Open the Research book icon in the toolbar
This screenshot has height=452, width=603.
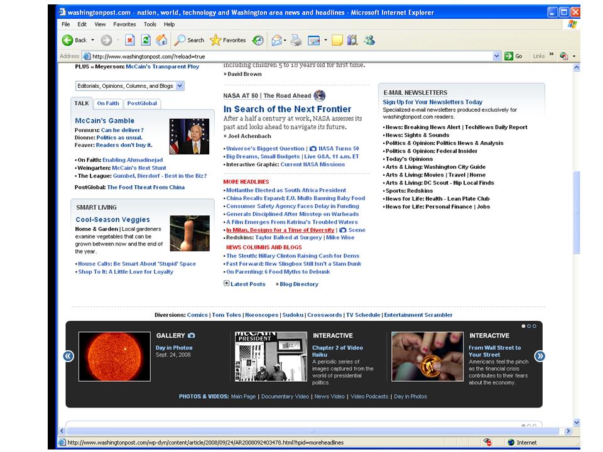pyautogui.click(x=352, y=40)
